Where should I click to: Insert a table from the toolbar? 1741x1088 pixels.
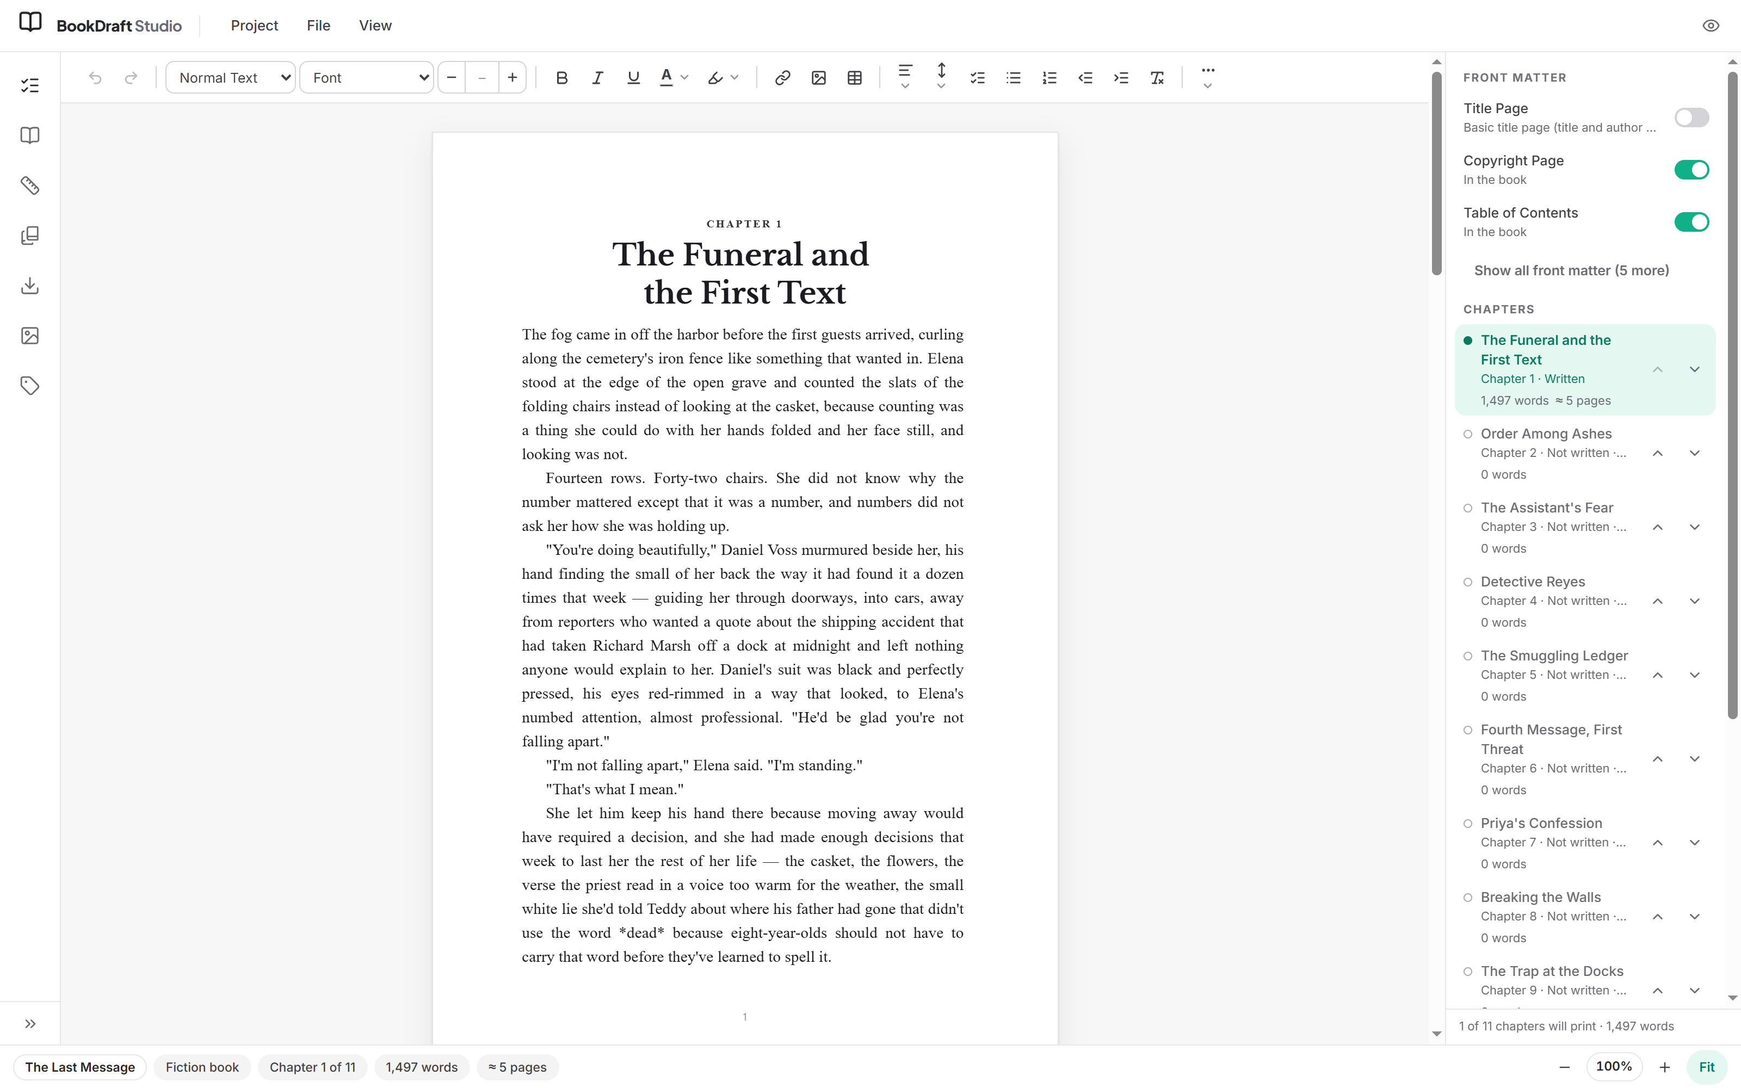pos(854,78)
